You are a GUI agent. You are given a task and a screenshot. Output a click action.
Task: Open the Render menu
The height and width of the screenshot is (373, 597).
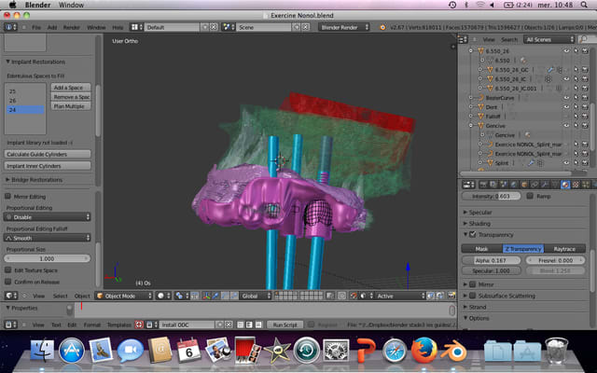(72, 28)
